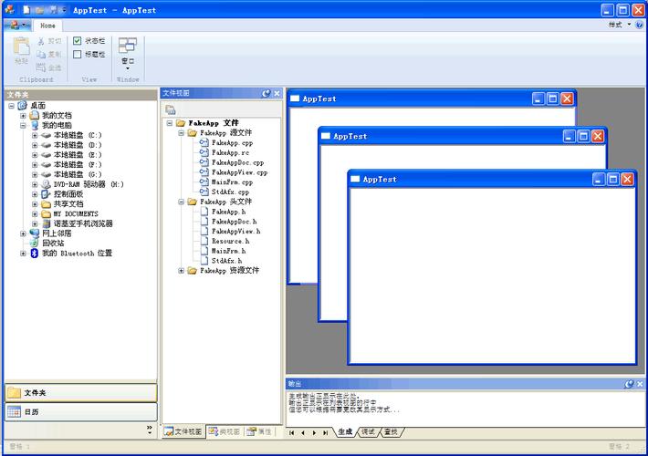Expand the 本地磁盘 (E:) node

click(x=35, y=155)
